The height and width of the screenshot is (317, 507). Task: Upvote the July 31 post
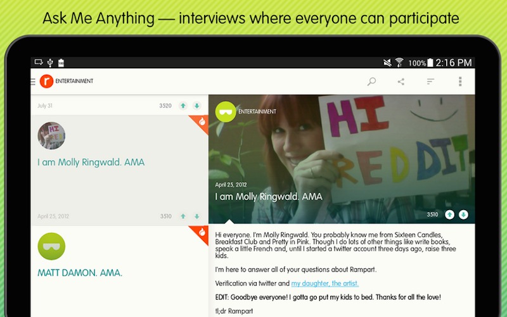point(183,106)
